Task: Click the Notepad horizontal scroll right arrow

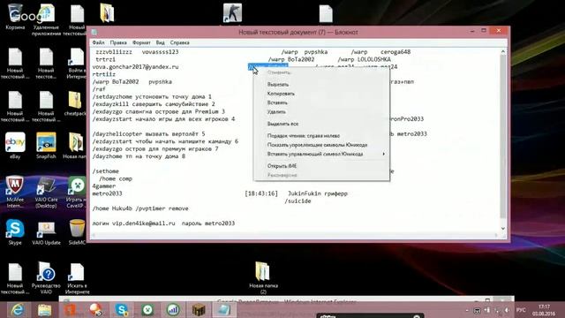Action: click(x=496, y=235)
